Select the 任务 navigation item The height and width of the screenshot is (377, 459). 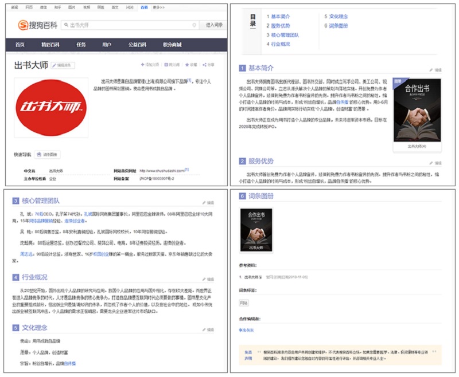81,45
